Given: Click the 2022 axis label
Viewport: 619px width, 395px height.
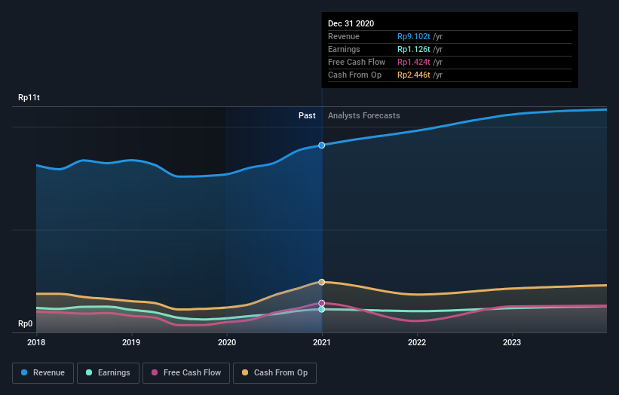Looking at the screenshot, I should point(417,342).
